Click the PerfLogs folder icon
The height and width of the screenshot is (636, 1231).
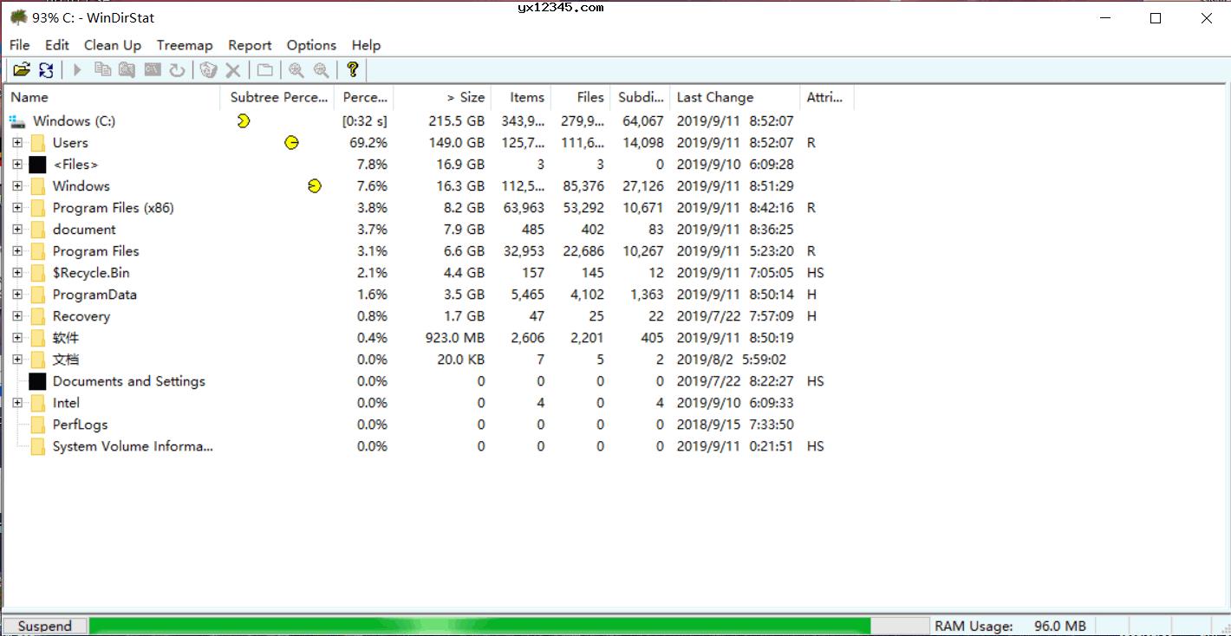[37, 425]
